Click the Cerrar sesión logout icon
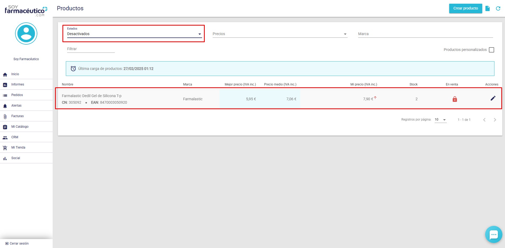This screenshot has width=505, height=248. (7, 244)
